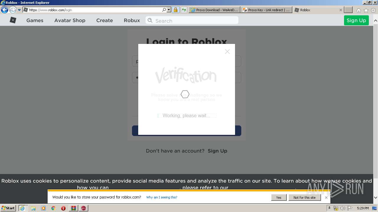Image resolution: width=378 pixels, height=212 pixels.
Task: Close the Roblox browser tab
Action: pos(340,10)
